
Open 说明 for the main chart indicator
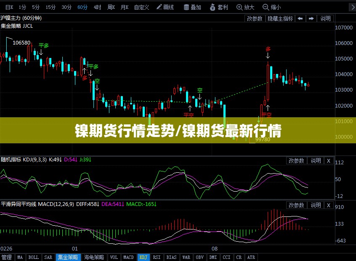[325, 18]
